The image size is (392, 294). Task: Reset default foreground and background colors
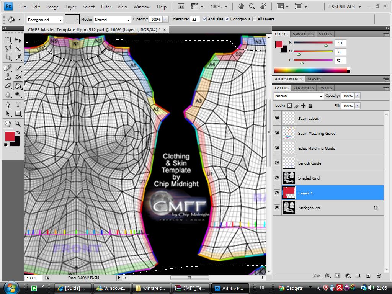pos(6,145)
